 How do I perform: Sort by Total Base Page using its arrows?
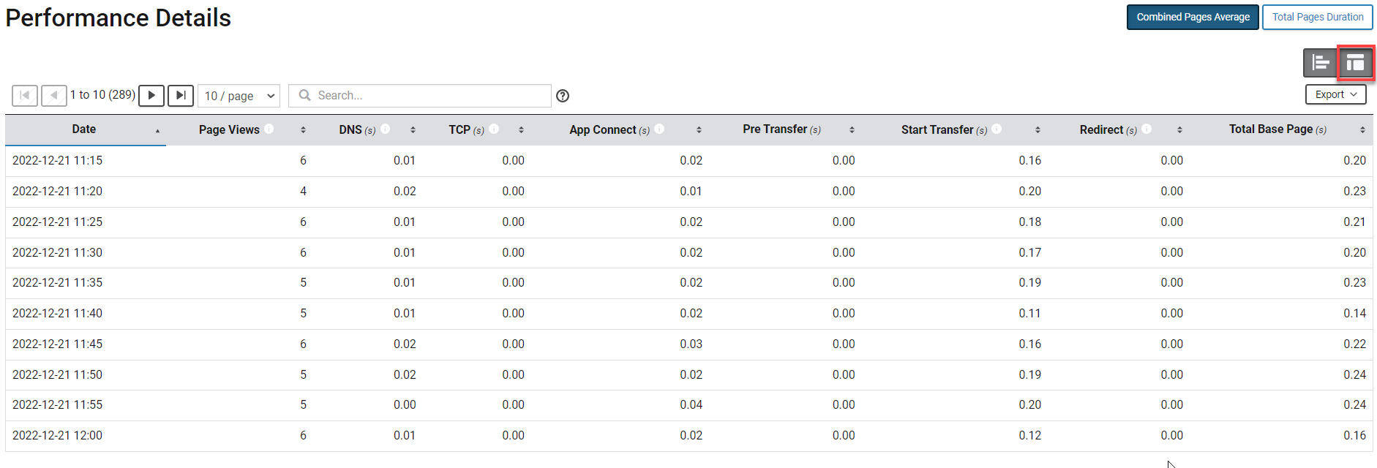tap(1362, 130)
